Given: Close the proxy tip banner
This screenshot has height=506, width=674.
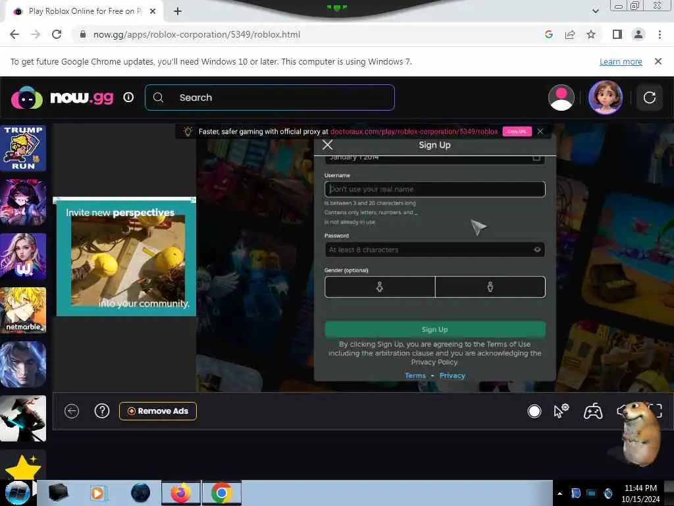Looking at the screenshot, I should coord(540,132).
